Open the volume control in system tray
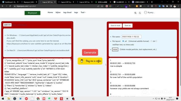The height and width of the screenshot is (101, 181). click(x=159, y=98)
